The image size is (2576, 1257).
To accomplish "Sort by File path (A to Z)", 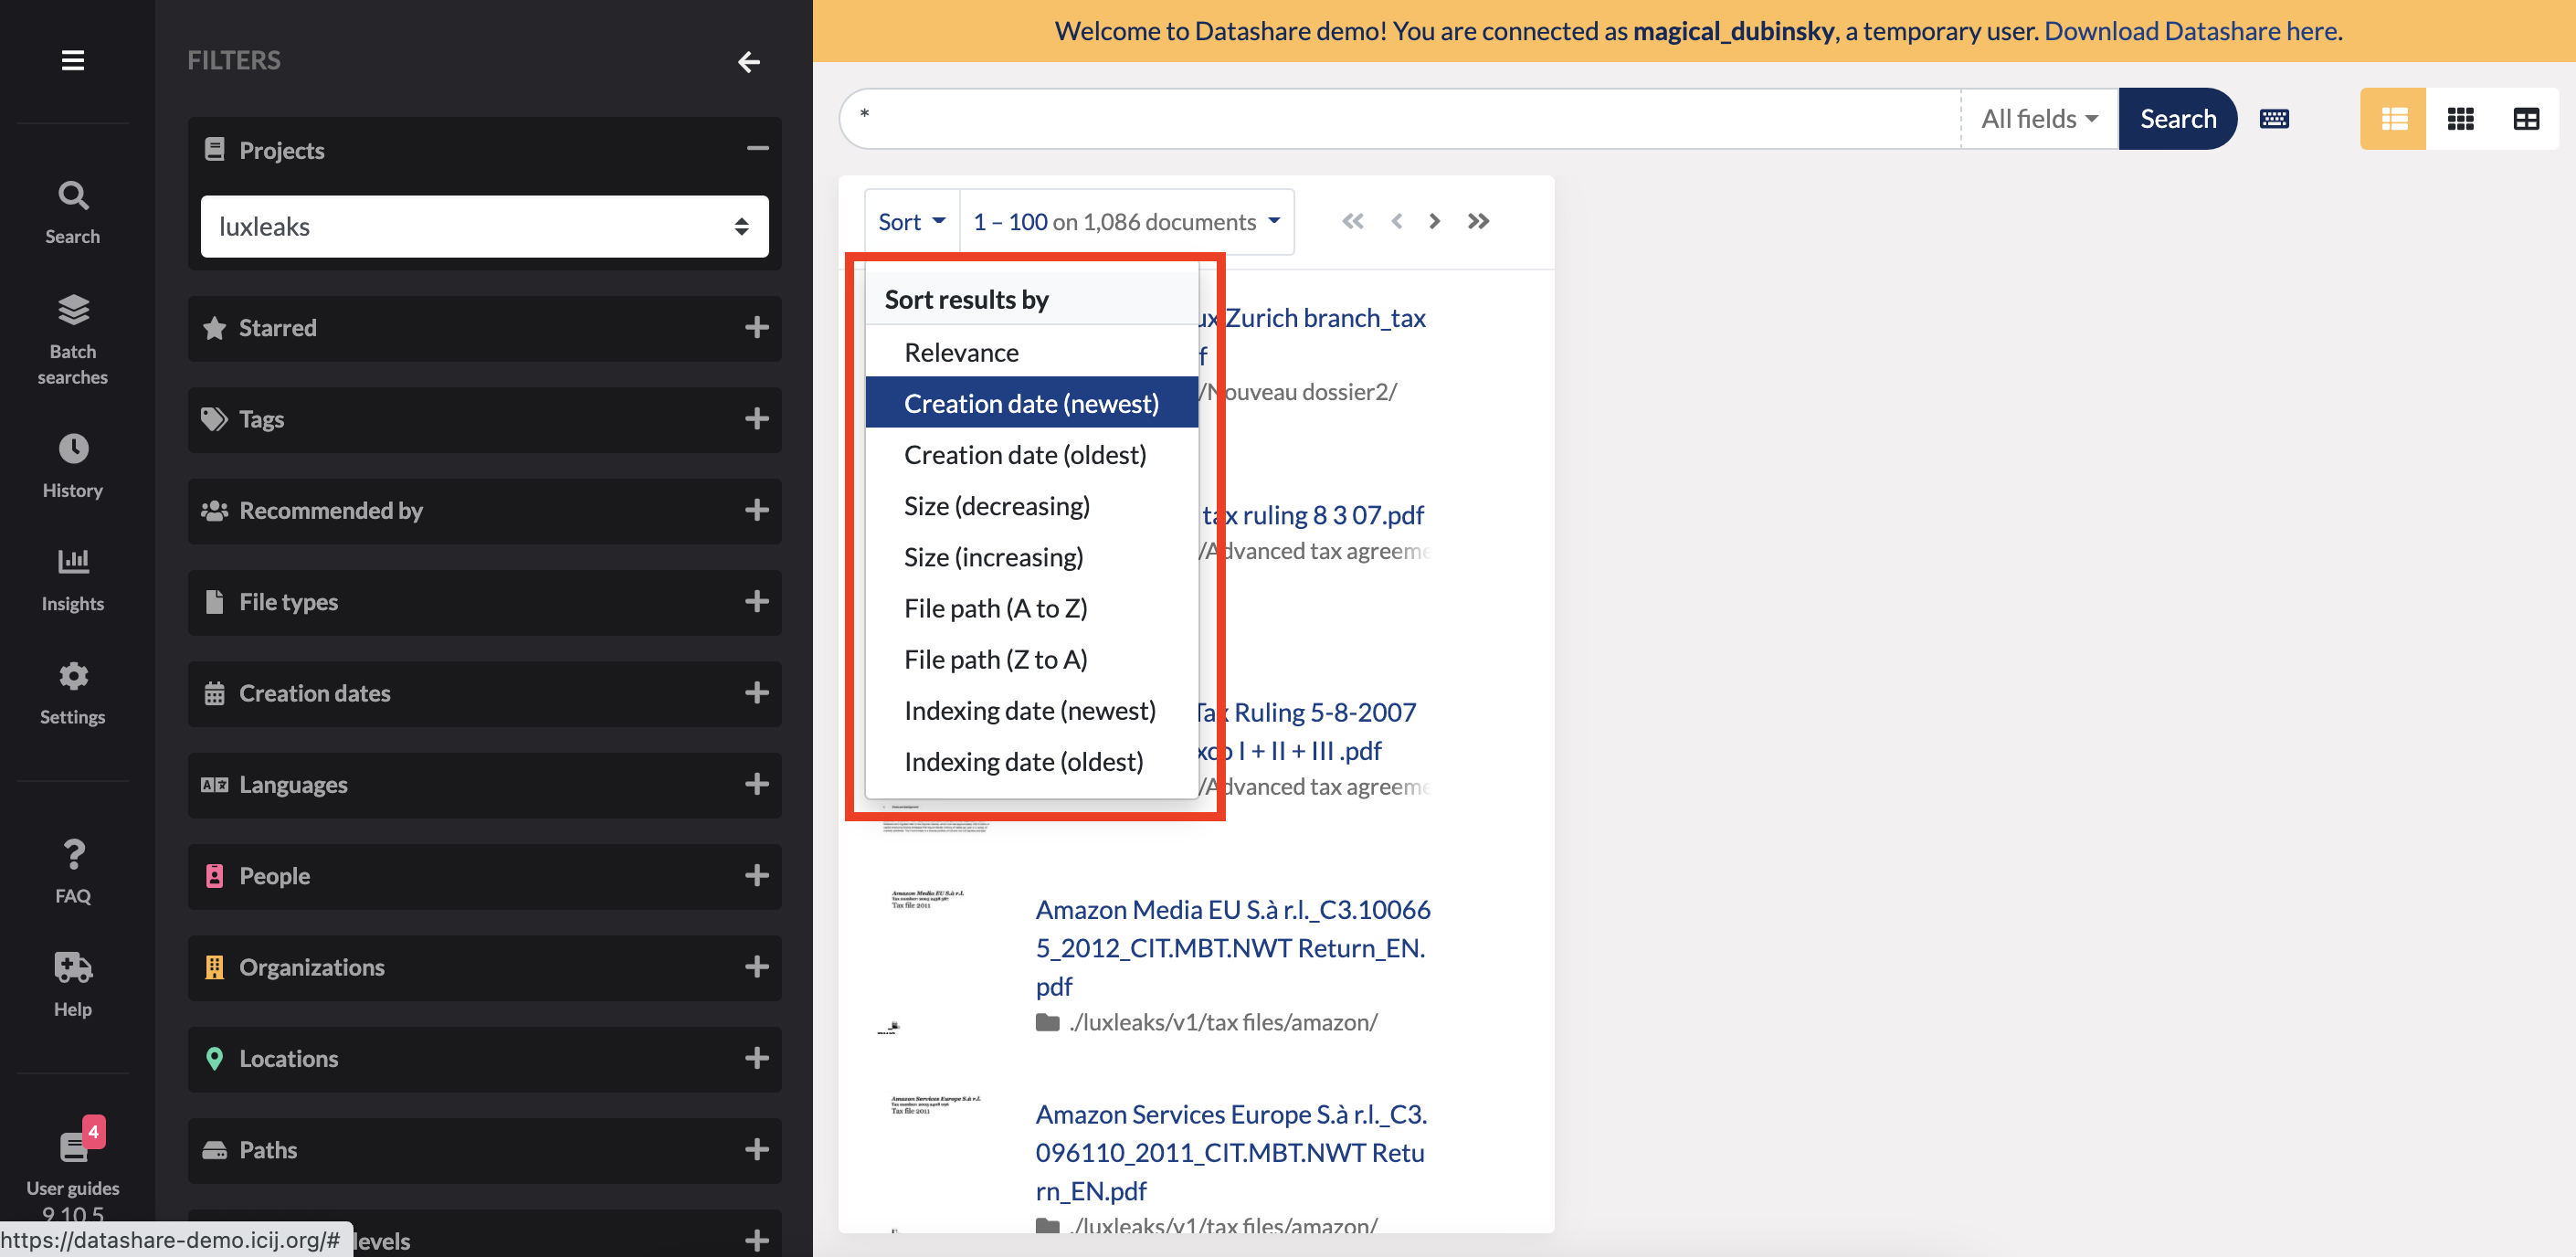I will click(x=1031, y=608).
